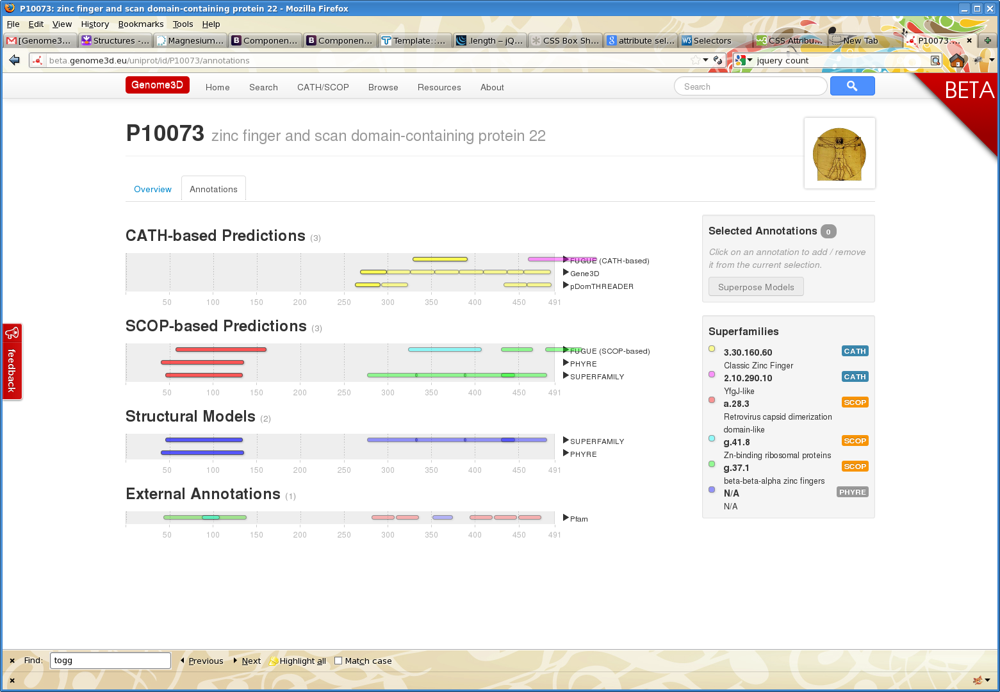Screen dimensions: 1000x692
Task: Open the red feedback side tab
Action: [12, 361]
